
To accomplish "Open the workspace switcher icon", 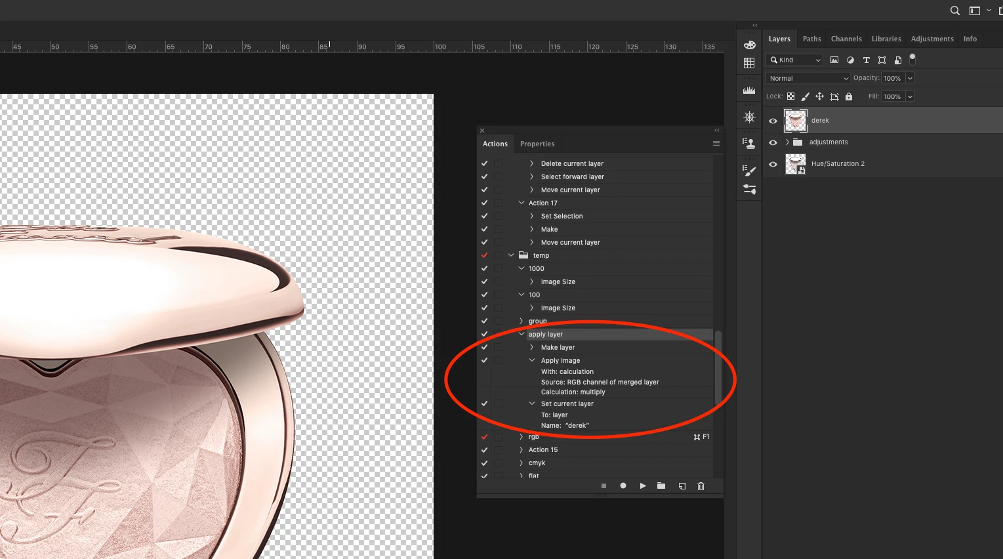I will coord(975,10).
